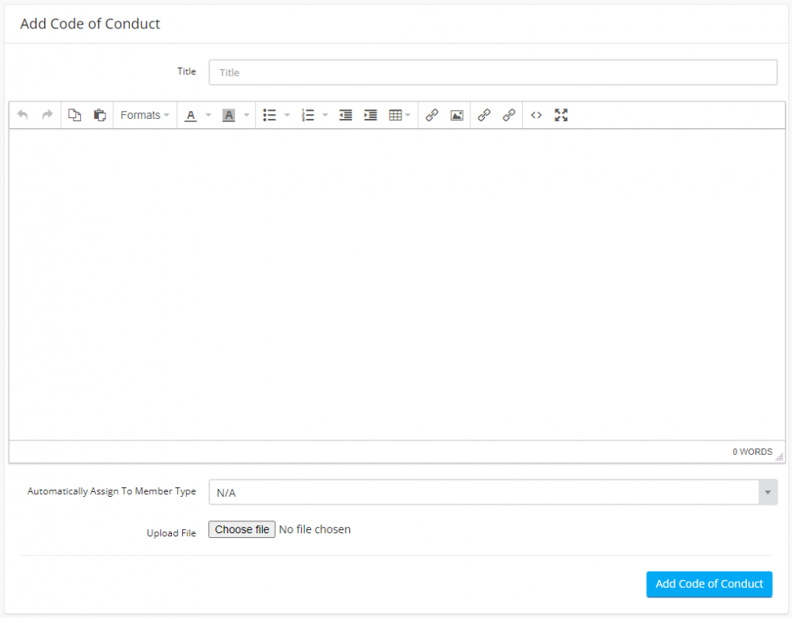Viewport: 792px width, 618px height.
Task: Insert a numbered list
Action: click(x=308, y=115)
